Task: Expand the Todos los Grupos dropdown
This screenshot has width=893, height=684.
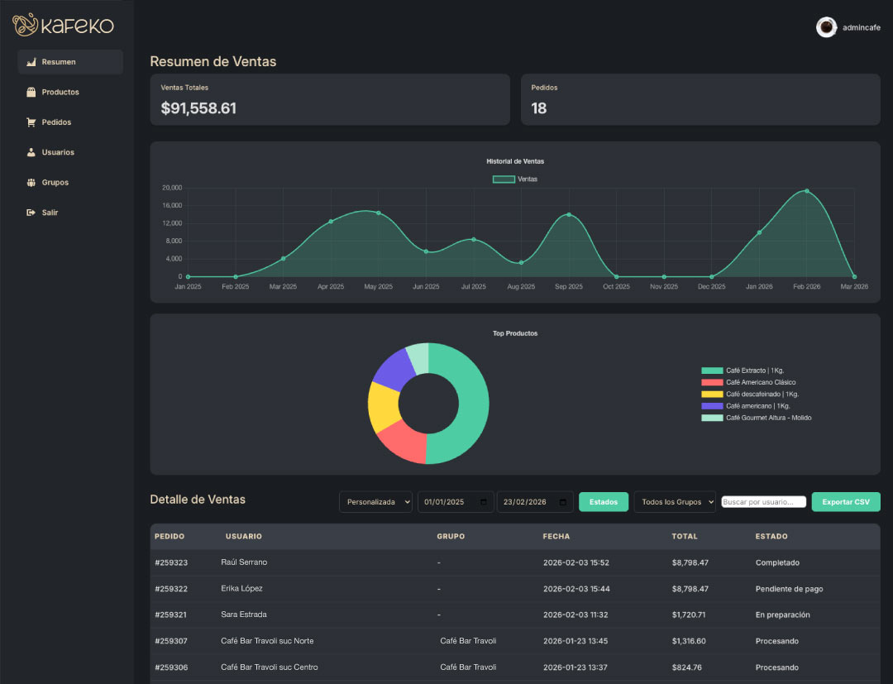Action: pos(675,502)
